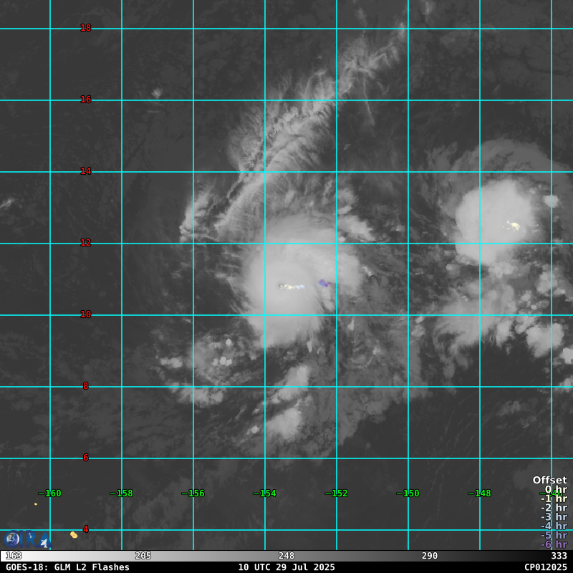573x573 pixels.
Task: Click the 333 value at color bar end
Action: pyautogui.click(x=559, y=556)
